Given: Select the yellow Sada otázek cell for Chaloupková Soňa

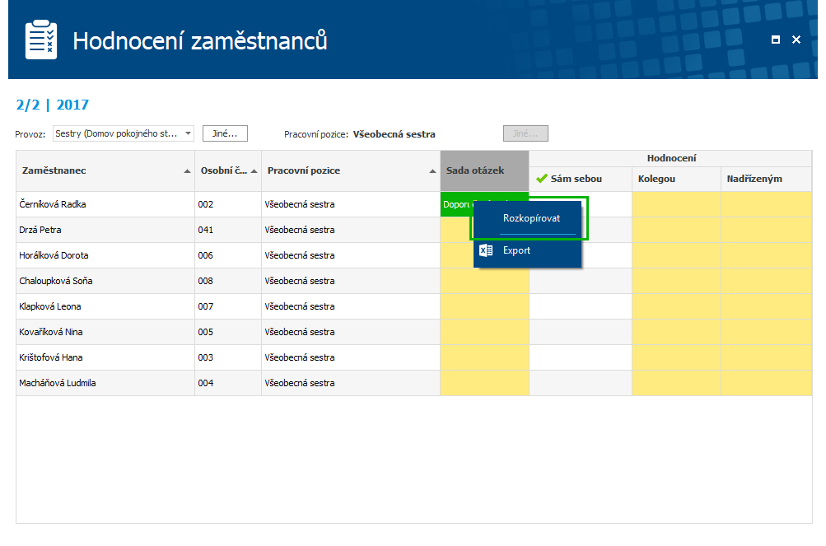Looking at the screenshot, I should pyautogui.click(x=484, y=281).
